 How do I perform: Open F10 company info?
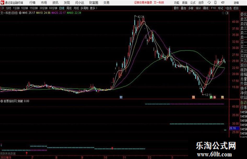pyautogui.click(x=213, y=8)
